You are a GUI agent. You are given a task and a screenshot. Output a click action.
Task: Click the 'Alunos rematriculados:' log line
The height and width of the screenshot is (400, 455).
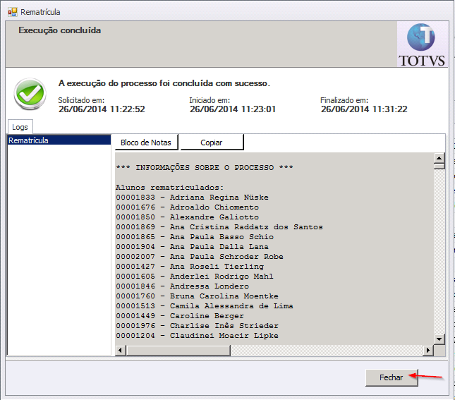point(169,188)
